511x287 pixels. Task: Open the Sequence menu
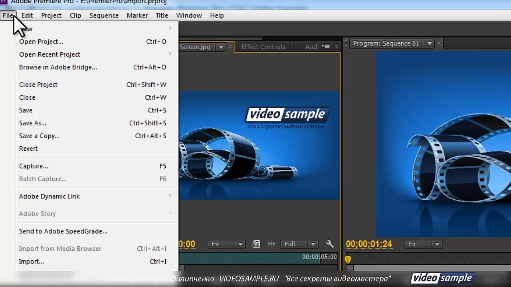pos(104,15)
